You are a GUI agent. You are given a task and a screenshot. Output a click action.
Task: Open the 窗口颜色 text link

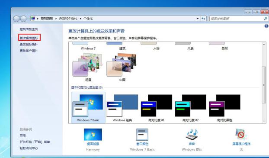coord(142,144)
